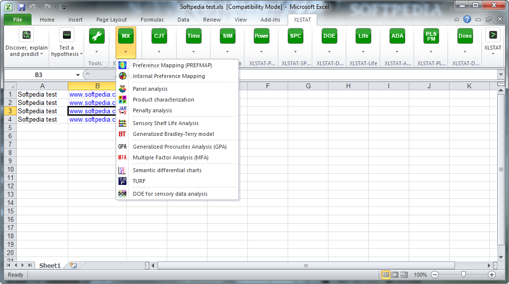
Task: Open the CJT conjoint analysis icon
Action: coord(159,36)
